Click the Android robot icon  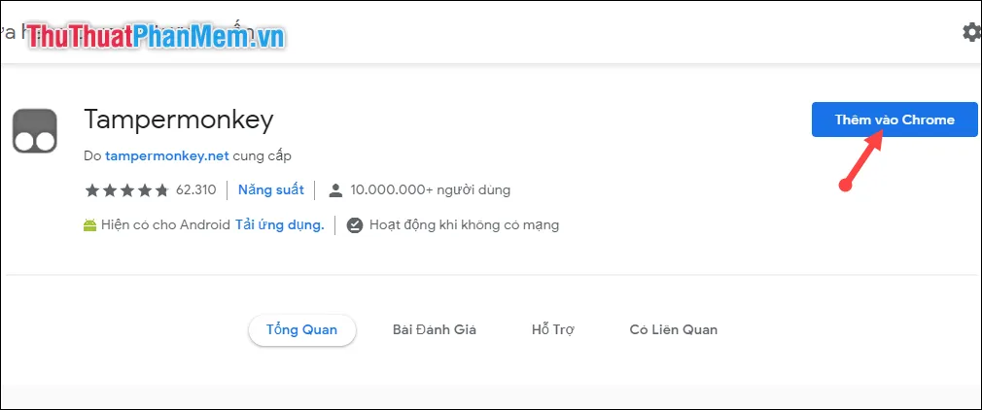coord(89,224)
